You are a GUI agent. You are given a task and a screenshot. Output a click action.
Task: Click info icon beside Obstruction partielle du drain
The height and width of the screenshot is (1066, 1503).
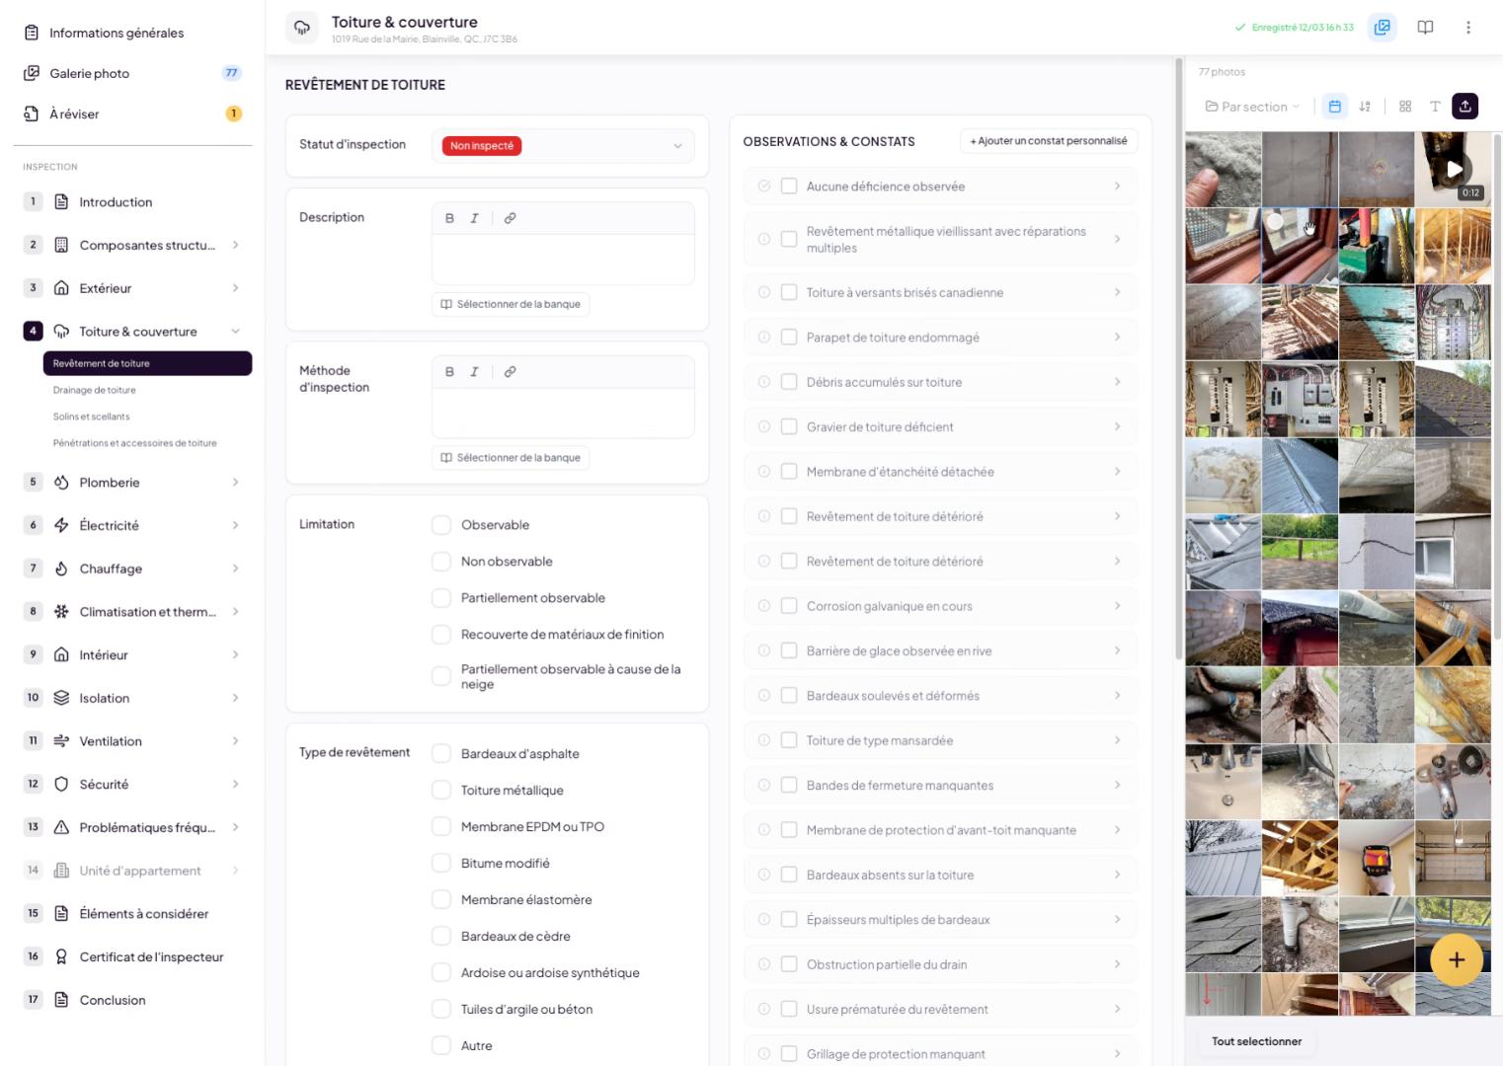tap(764, 964)
